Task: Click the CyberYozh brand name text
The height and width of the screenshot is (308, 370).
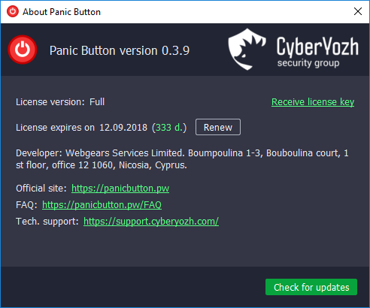Action: tap(317, 47)
